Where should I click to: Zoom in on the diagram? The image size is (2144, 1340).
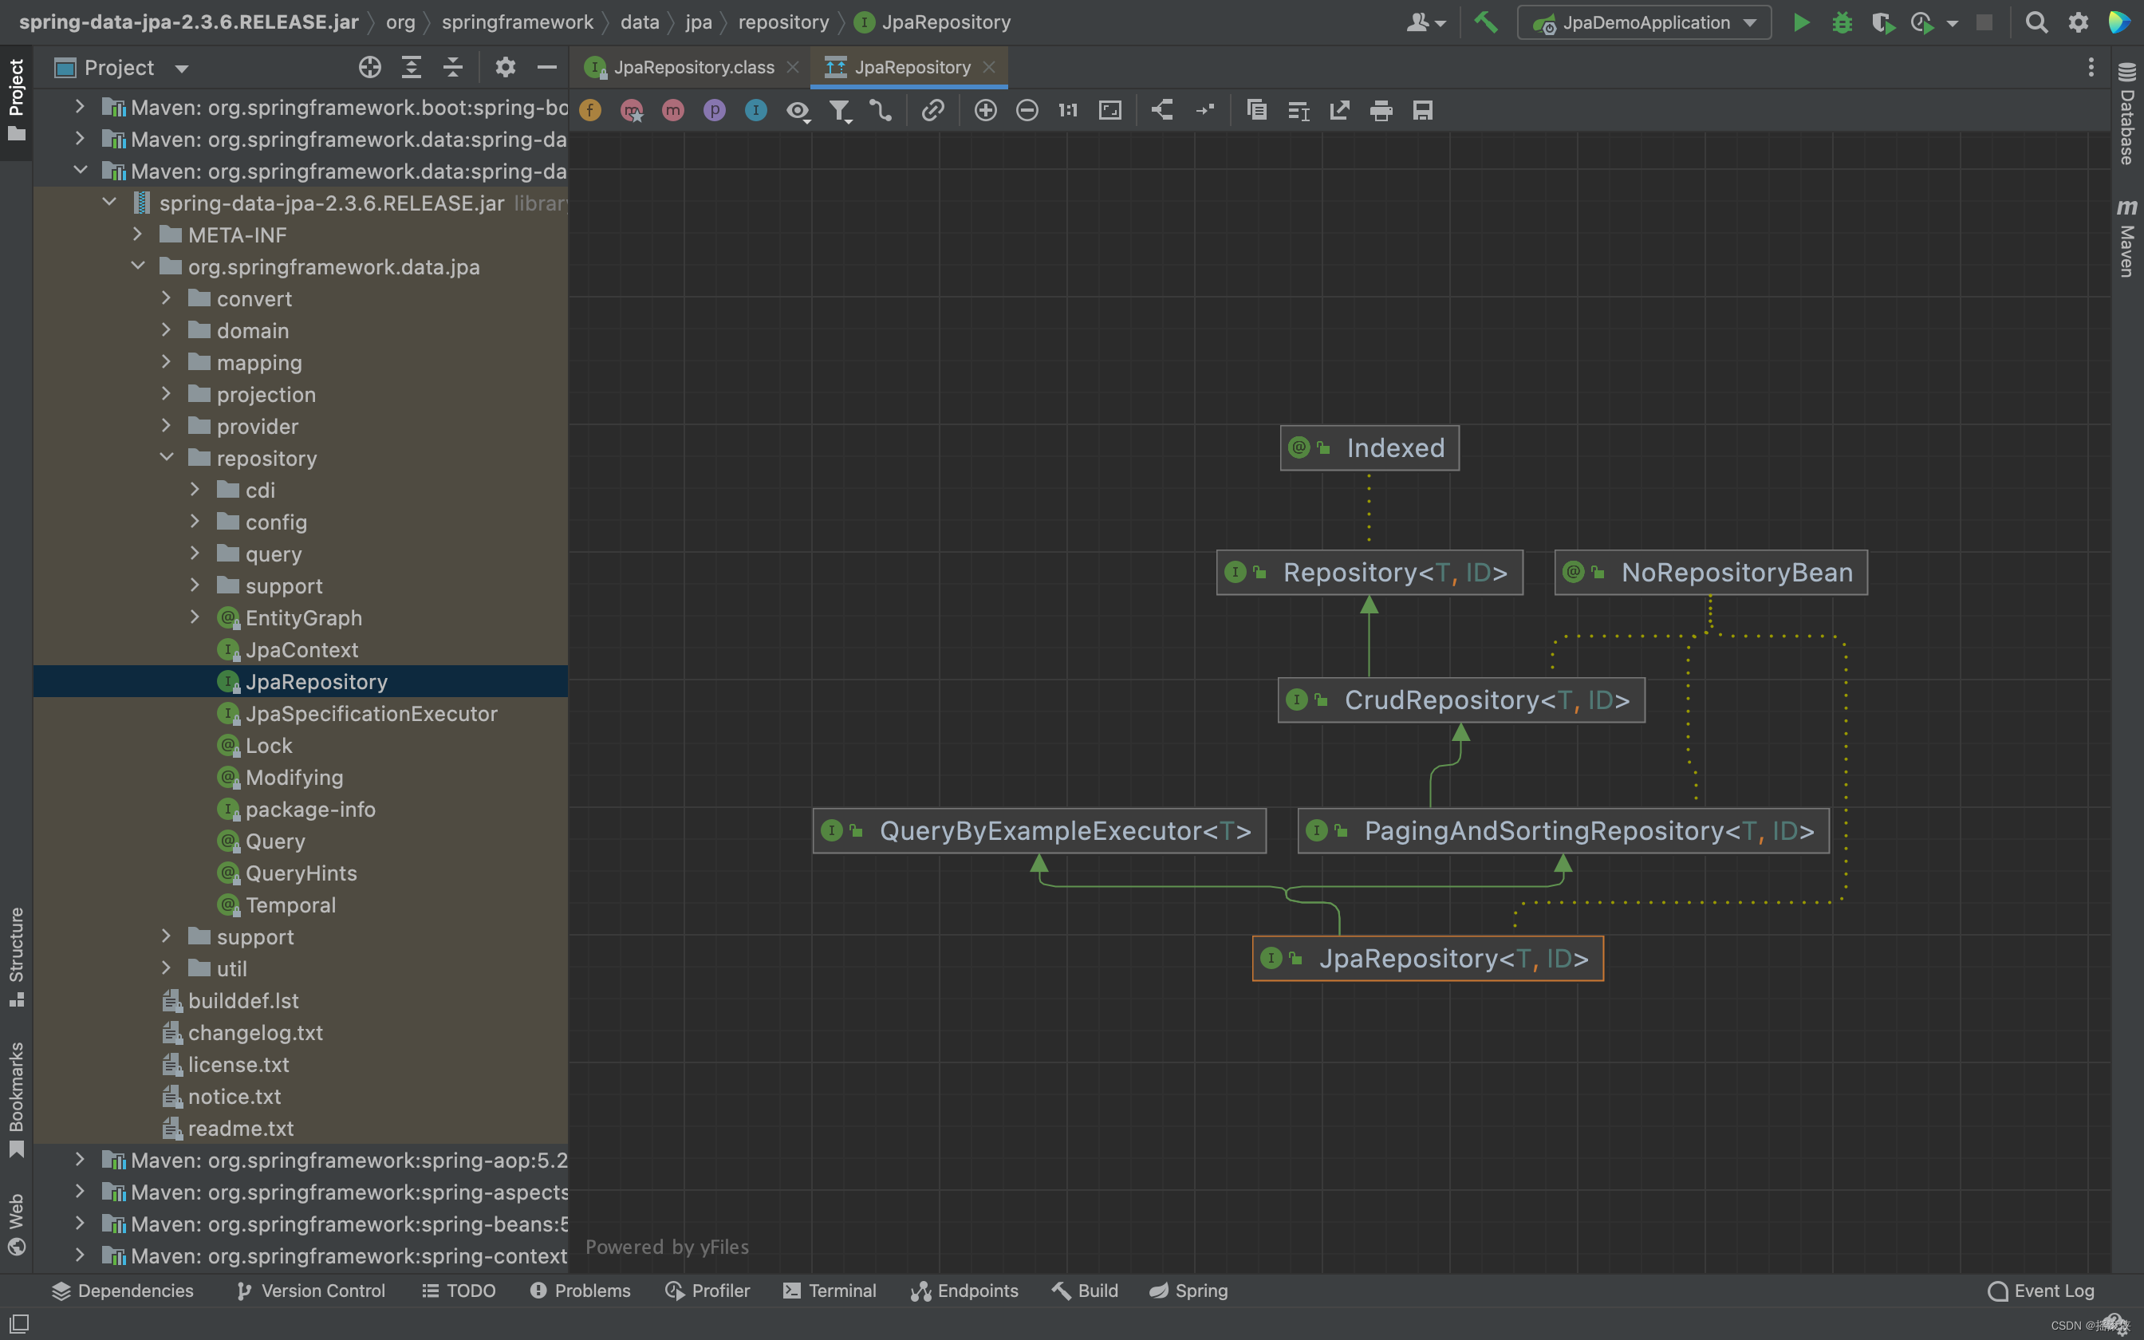coord(985,110)
